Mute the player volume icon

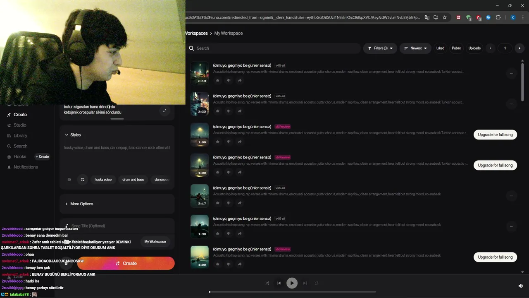coord(521,286)
